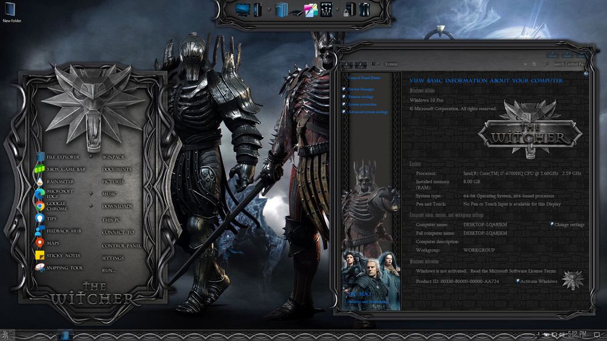Launch Maps from the start menu
The height and width of the screenshot is (341, 607).
[x=47, y=243]
